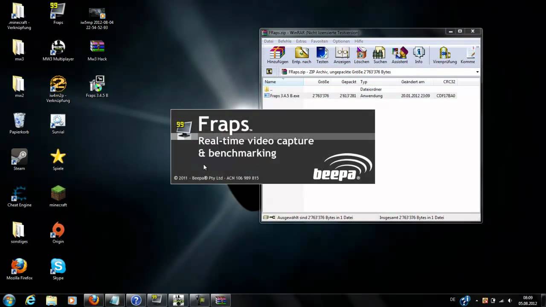Select the Steam desktop icon
Screen dimensions: 546x307
(19, 160)
